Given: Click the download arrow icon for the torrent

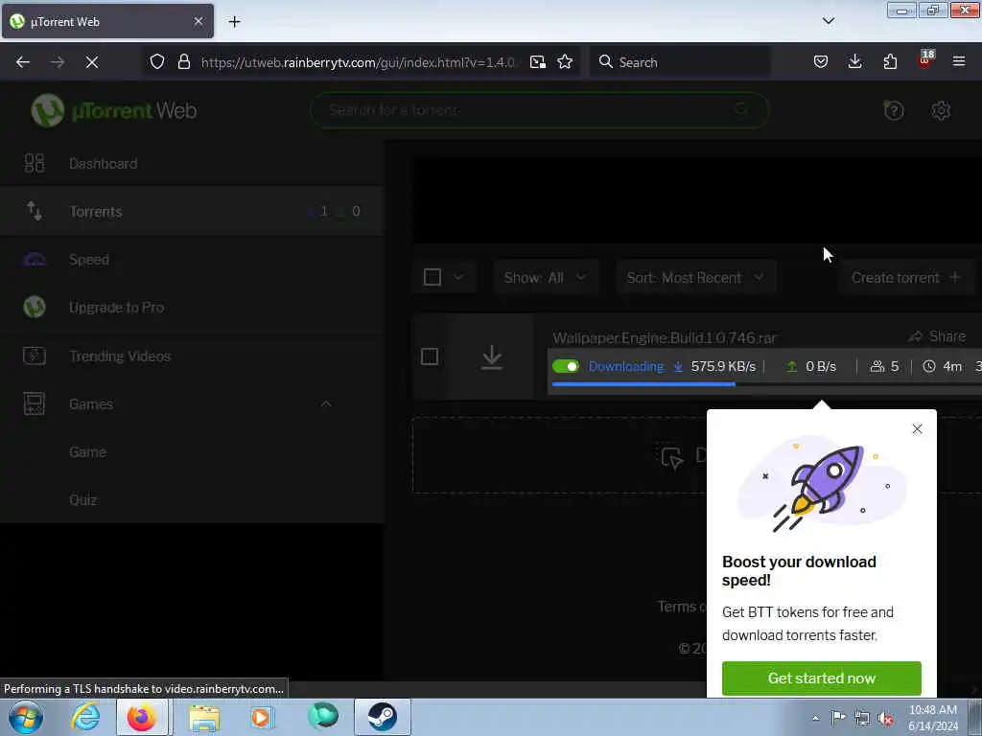Looking at the screenshot, I should click(492, 356).
